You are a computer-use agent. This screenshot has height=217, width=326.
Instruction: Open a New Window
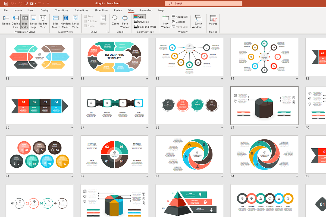166,22
